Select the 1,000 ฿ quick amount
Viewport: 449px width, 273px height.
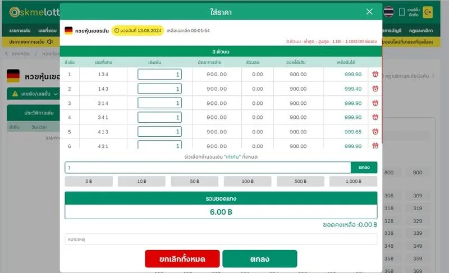tap(354, 181)
